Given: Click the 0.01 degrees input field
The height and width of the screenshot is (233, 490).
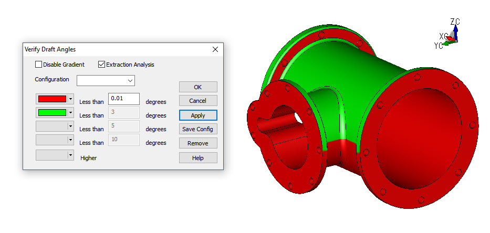Looking at the screenshot, I should (123, 99).
